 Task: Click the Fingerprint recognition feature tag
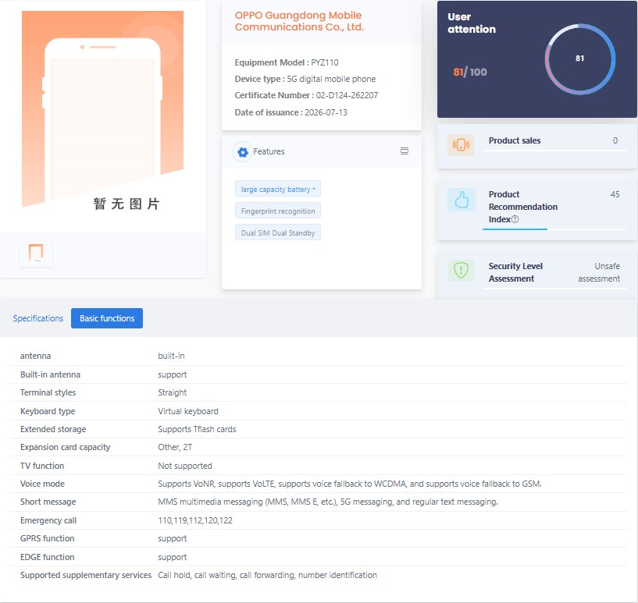(278, 211)
